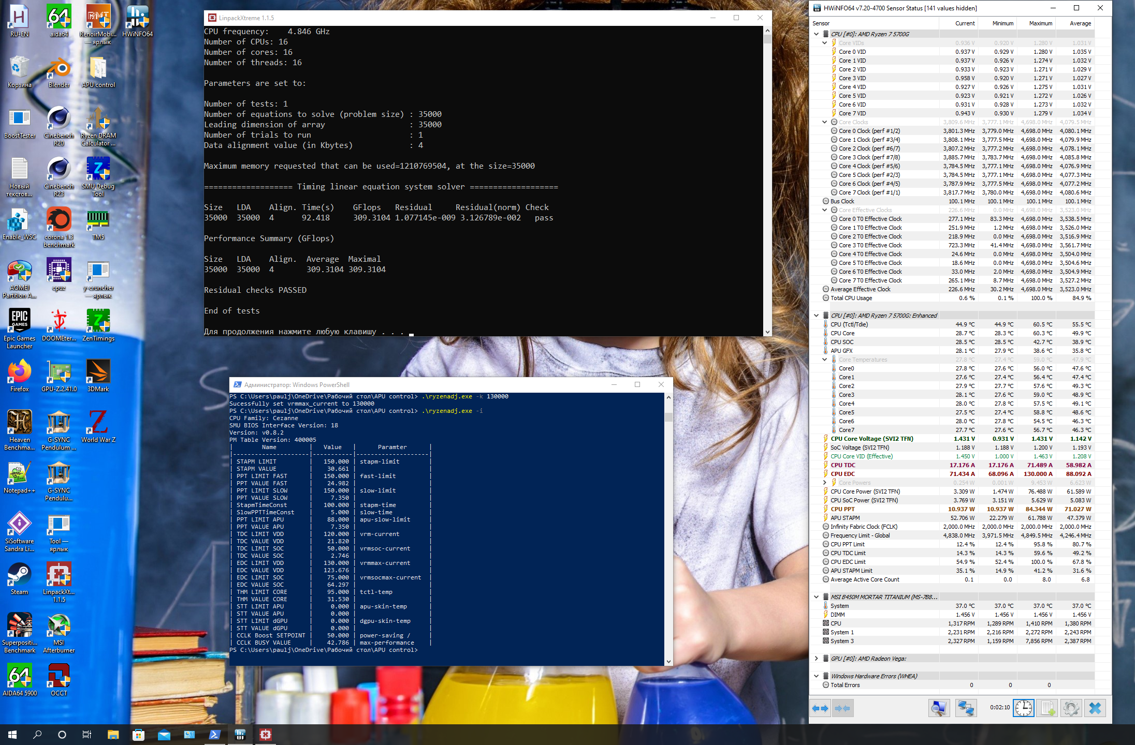Switch to PowerShell in the taskbar
1135x745 pixels.
[x=214, y=735]
